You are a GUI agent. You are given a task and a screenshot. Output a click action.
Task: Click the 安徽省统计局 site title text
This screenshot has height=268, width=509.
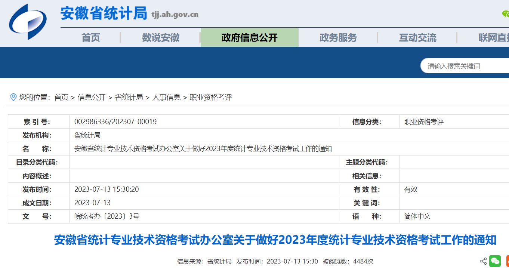[104, 14]
